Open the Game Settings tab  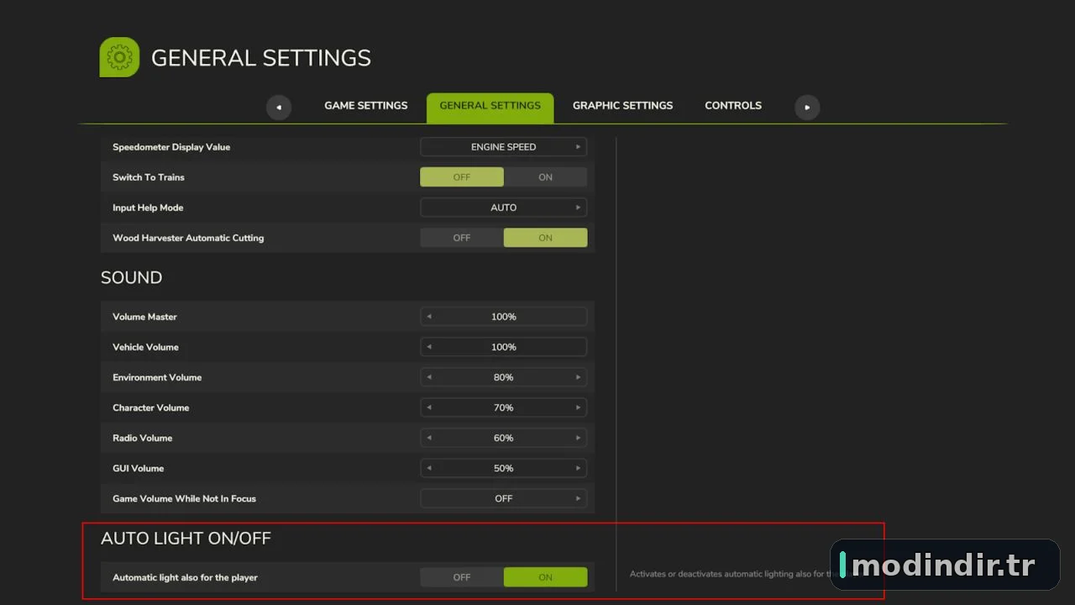click(366, 106)
